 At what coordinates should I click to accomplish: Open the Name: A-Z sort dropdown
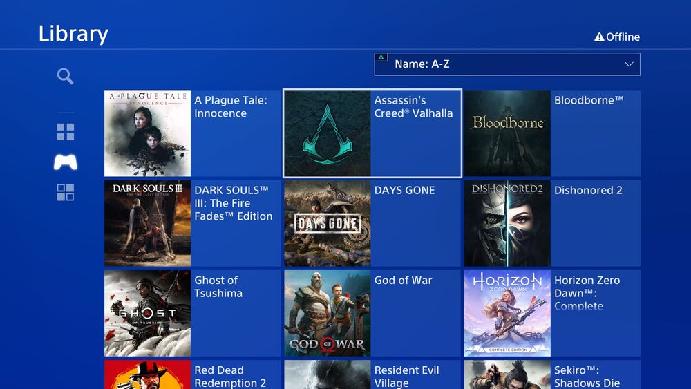pyautogui.click(x=507, y=64)
